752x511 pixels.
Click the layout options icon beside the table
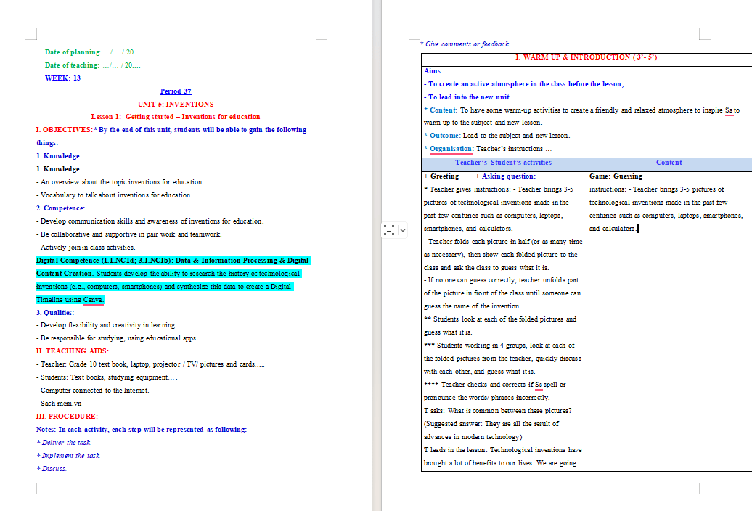pyautogui.click(x=389, y=230)
